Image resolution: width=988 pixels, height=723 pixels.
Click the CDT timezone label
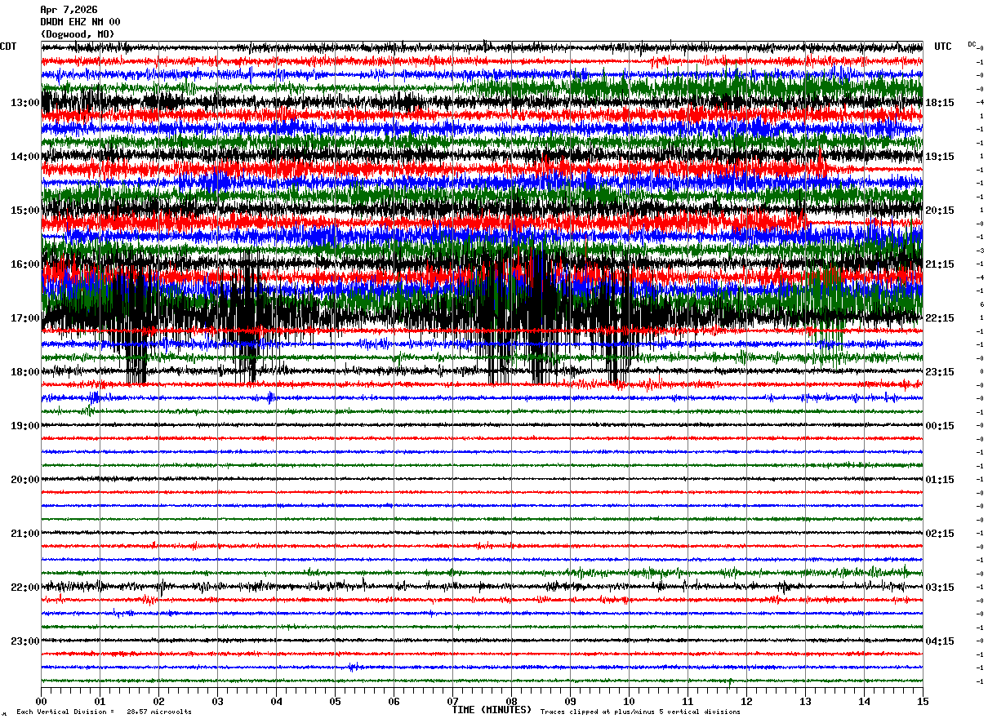[8, 47]
